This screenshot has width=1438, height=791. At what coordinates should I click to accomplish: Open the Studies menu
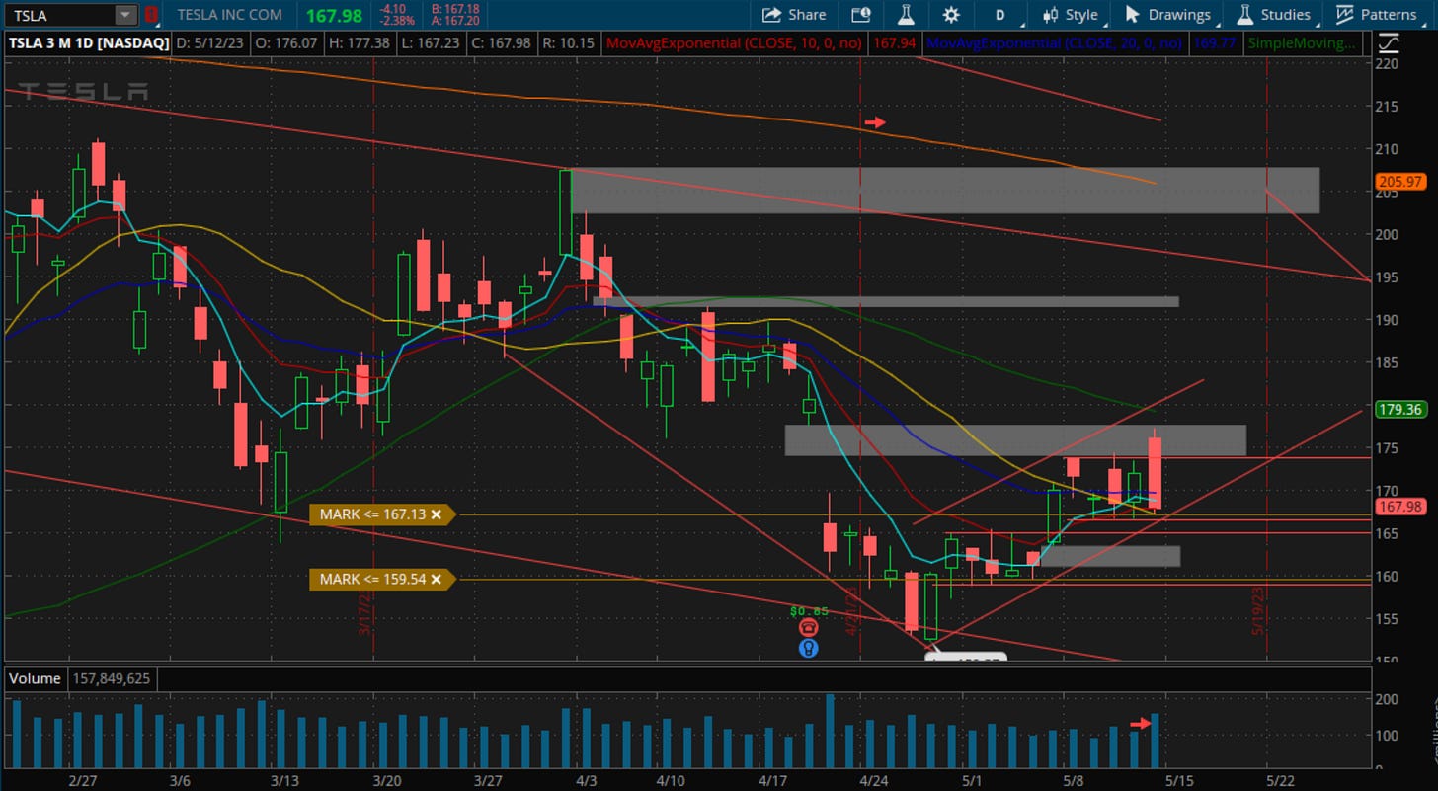point(1273,15)
